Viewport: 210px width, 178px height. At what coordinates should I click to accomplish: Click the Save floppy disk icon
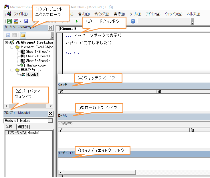(x=25, y=21)
